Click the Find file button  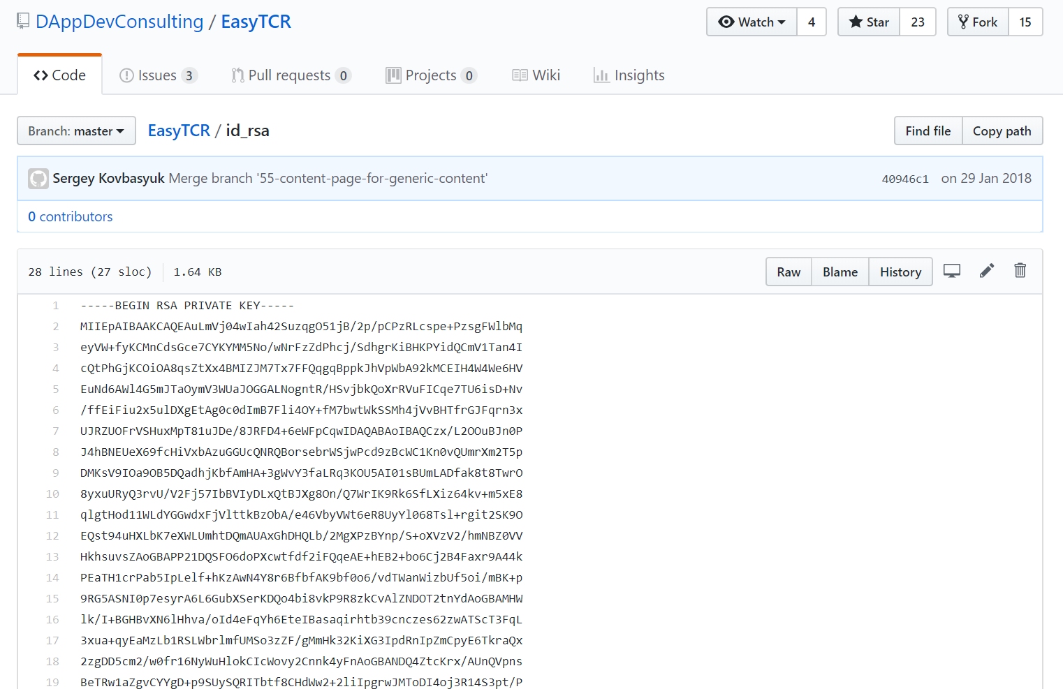point(928,131)
